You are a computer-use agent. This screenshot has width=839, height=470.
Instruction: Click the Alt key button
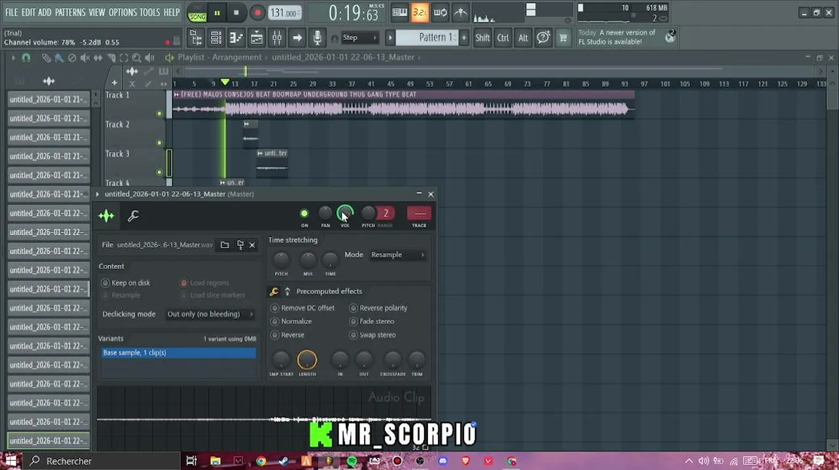(523, 38)
